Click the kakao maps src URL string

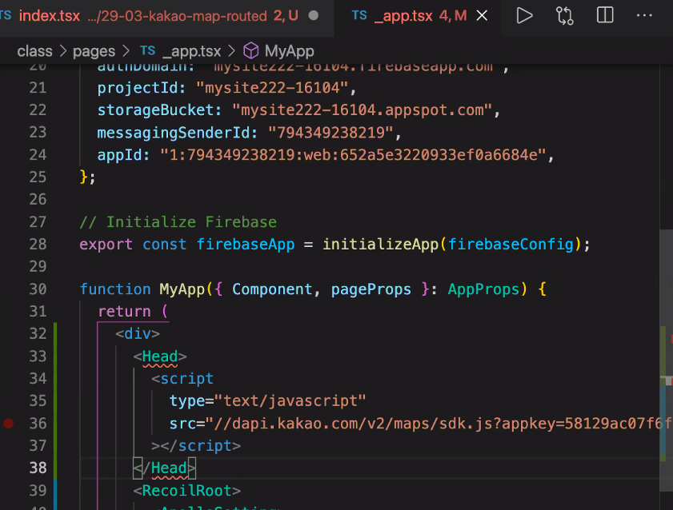tap(439, 424)
